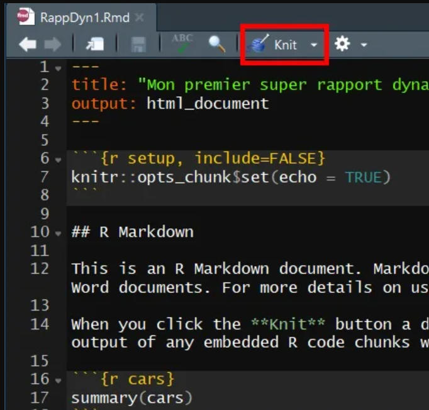Go back to previous source location

[x=28, y=45]
